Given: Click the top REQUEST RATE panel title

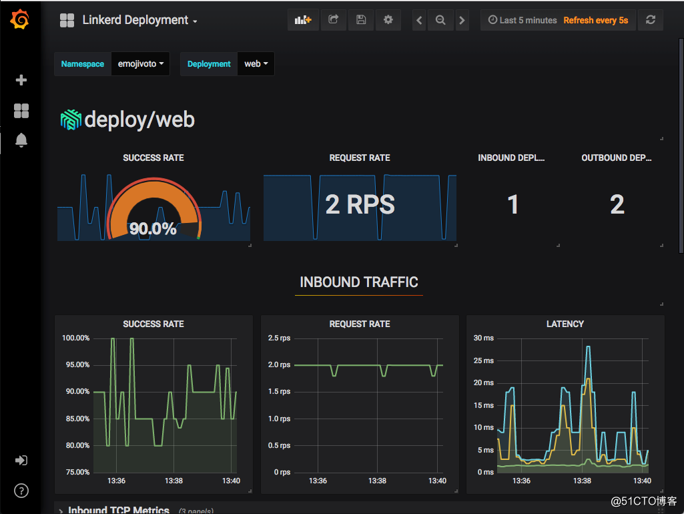Looking at the screenshot, I should (x=360, y=158).
